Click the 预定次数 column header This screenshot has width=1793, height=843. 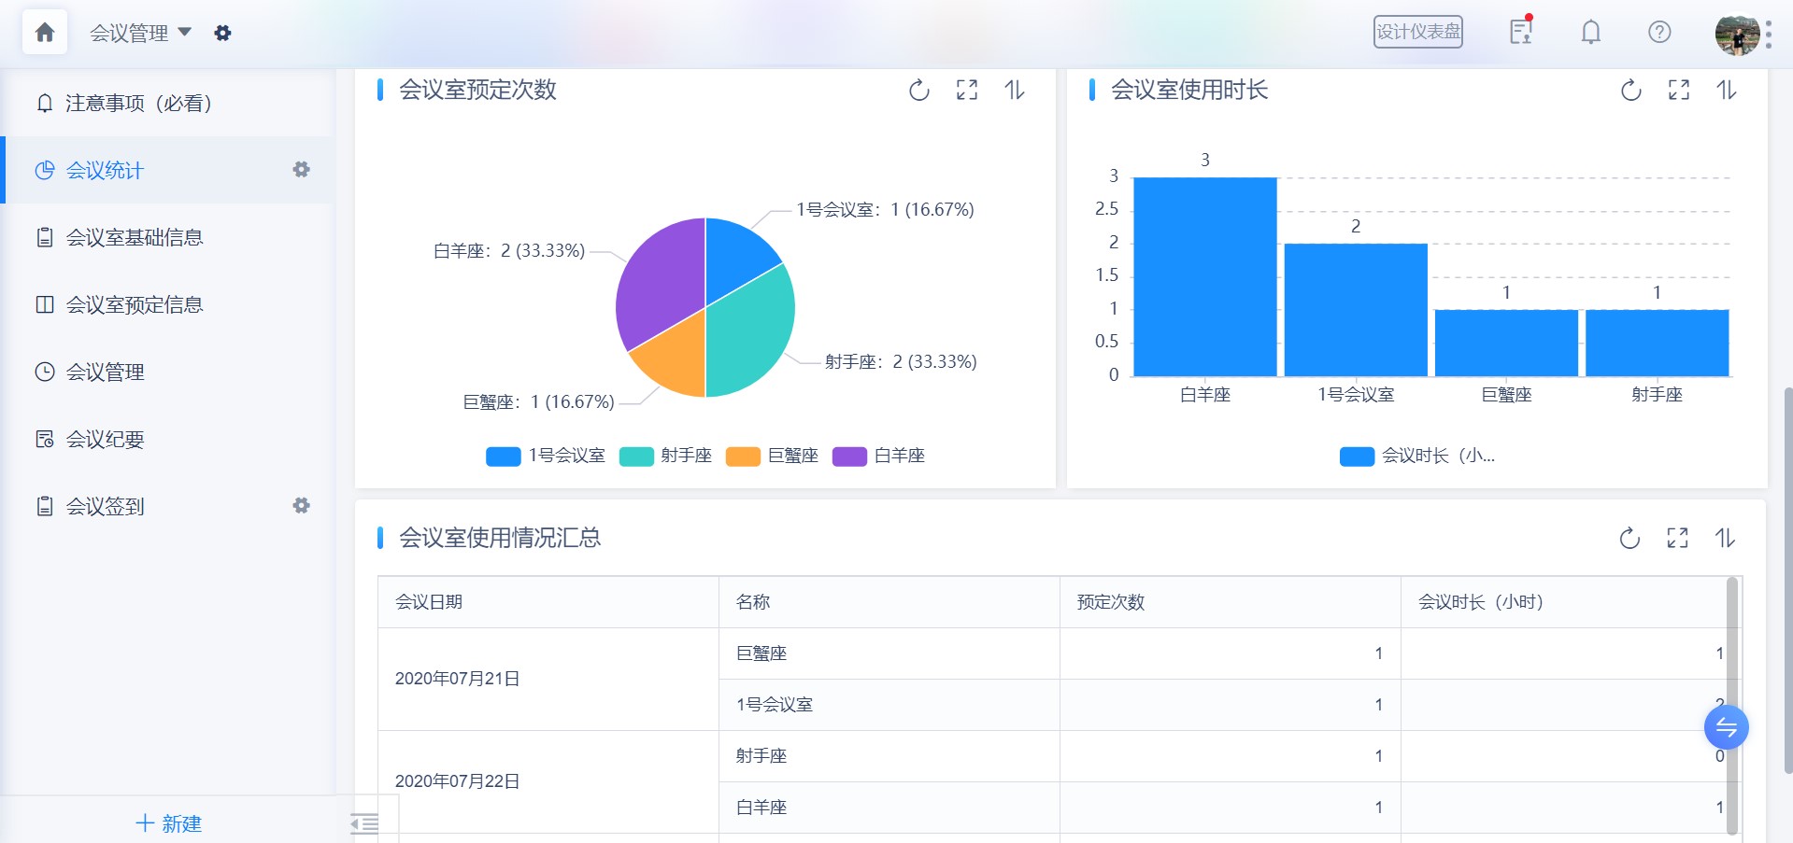coord(1231,602)
